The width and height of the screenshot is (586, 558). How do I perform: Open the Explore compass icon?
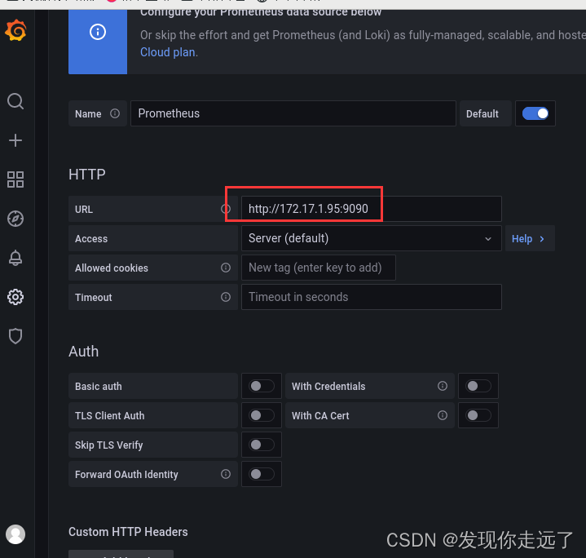click(15, 219)
